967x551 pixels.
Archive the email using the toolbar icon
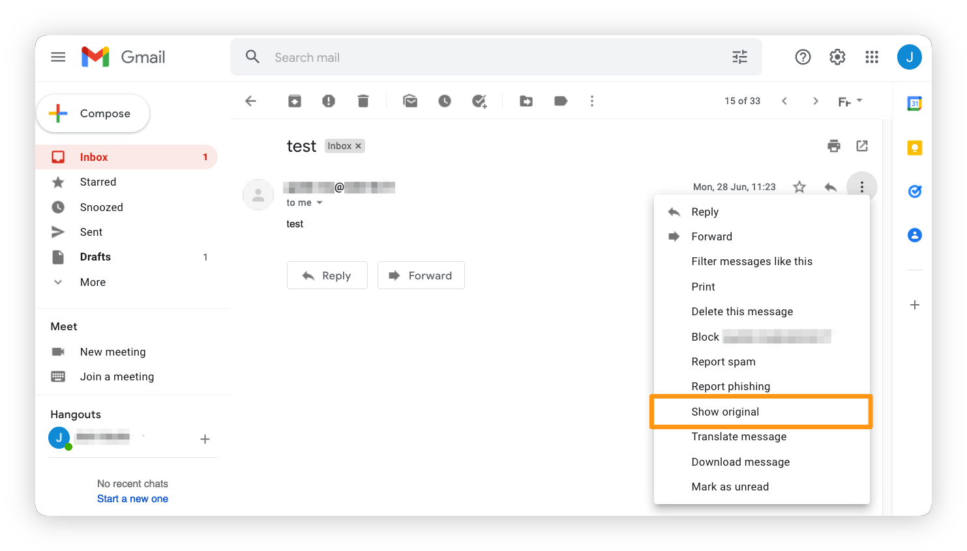coord(294,101)
